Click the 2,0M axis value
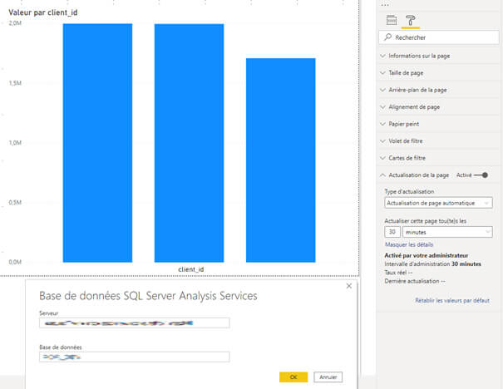The height and width of the screenshot is (389, 503). click(x=15, y=23)
